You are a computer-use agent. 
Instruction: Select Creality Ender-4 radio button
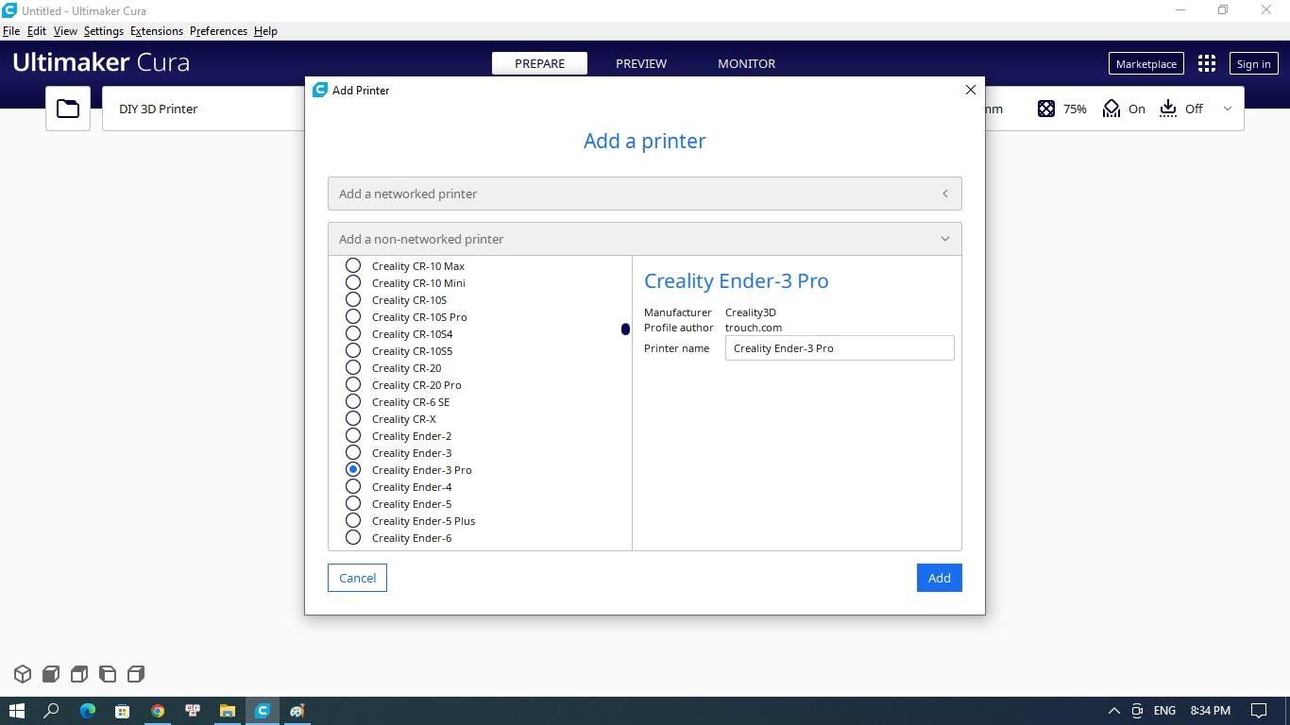click(353, 486)
